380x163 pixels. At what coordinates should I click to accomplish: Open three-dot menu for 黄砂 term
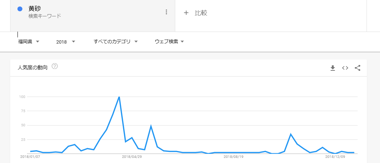166,12
